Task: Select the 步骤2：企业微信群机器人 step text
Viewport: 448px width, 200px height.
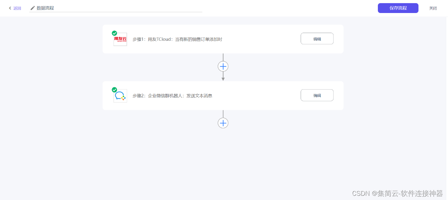Action: 172,96
